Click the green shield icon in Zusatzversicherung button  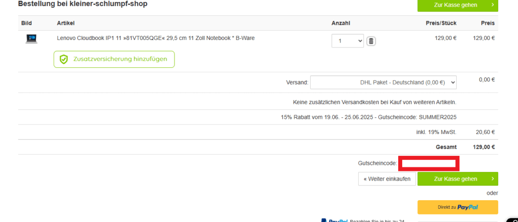pos(63,60)
